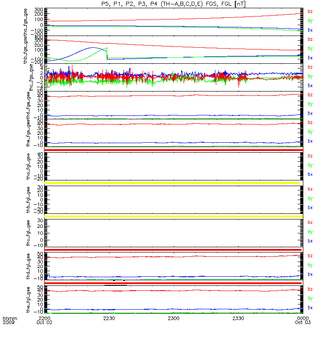
Task: Click the 2330 time axis label
Action: pyautogui.click(x=238, y=318)
